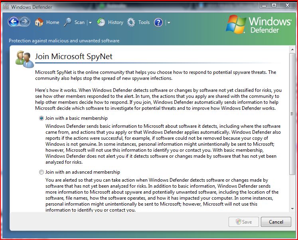Close the Windows Defender window
This screenshot has width=298, height=240.
coord(287,5)
